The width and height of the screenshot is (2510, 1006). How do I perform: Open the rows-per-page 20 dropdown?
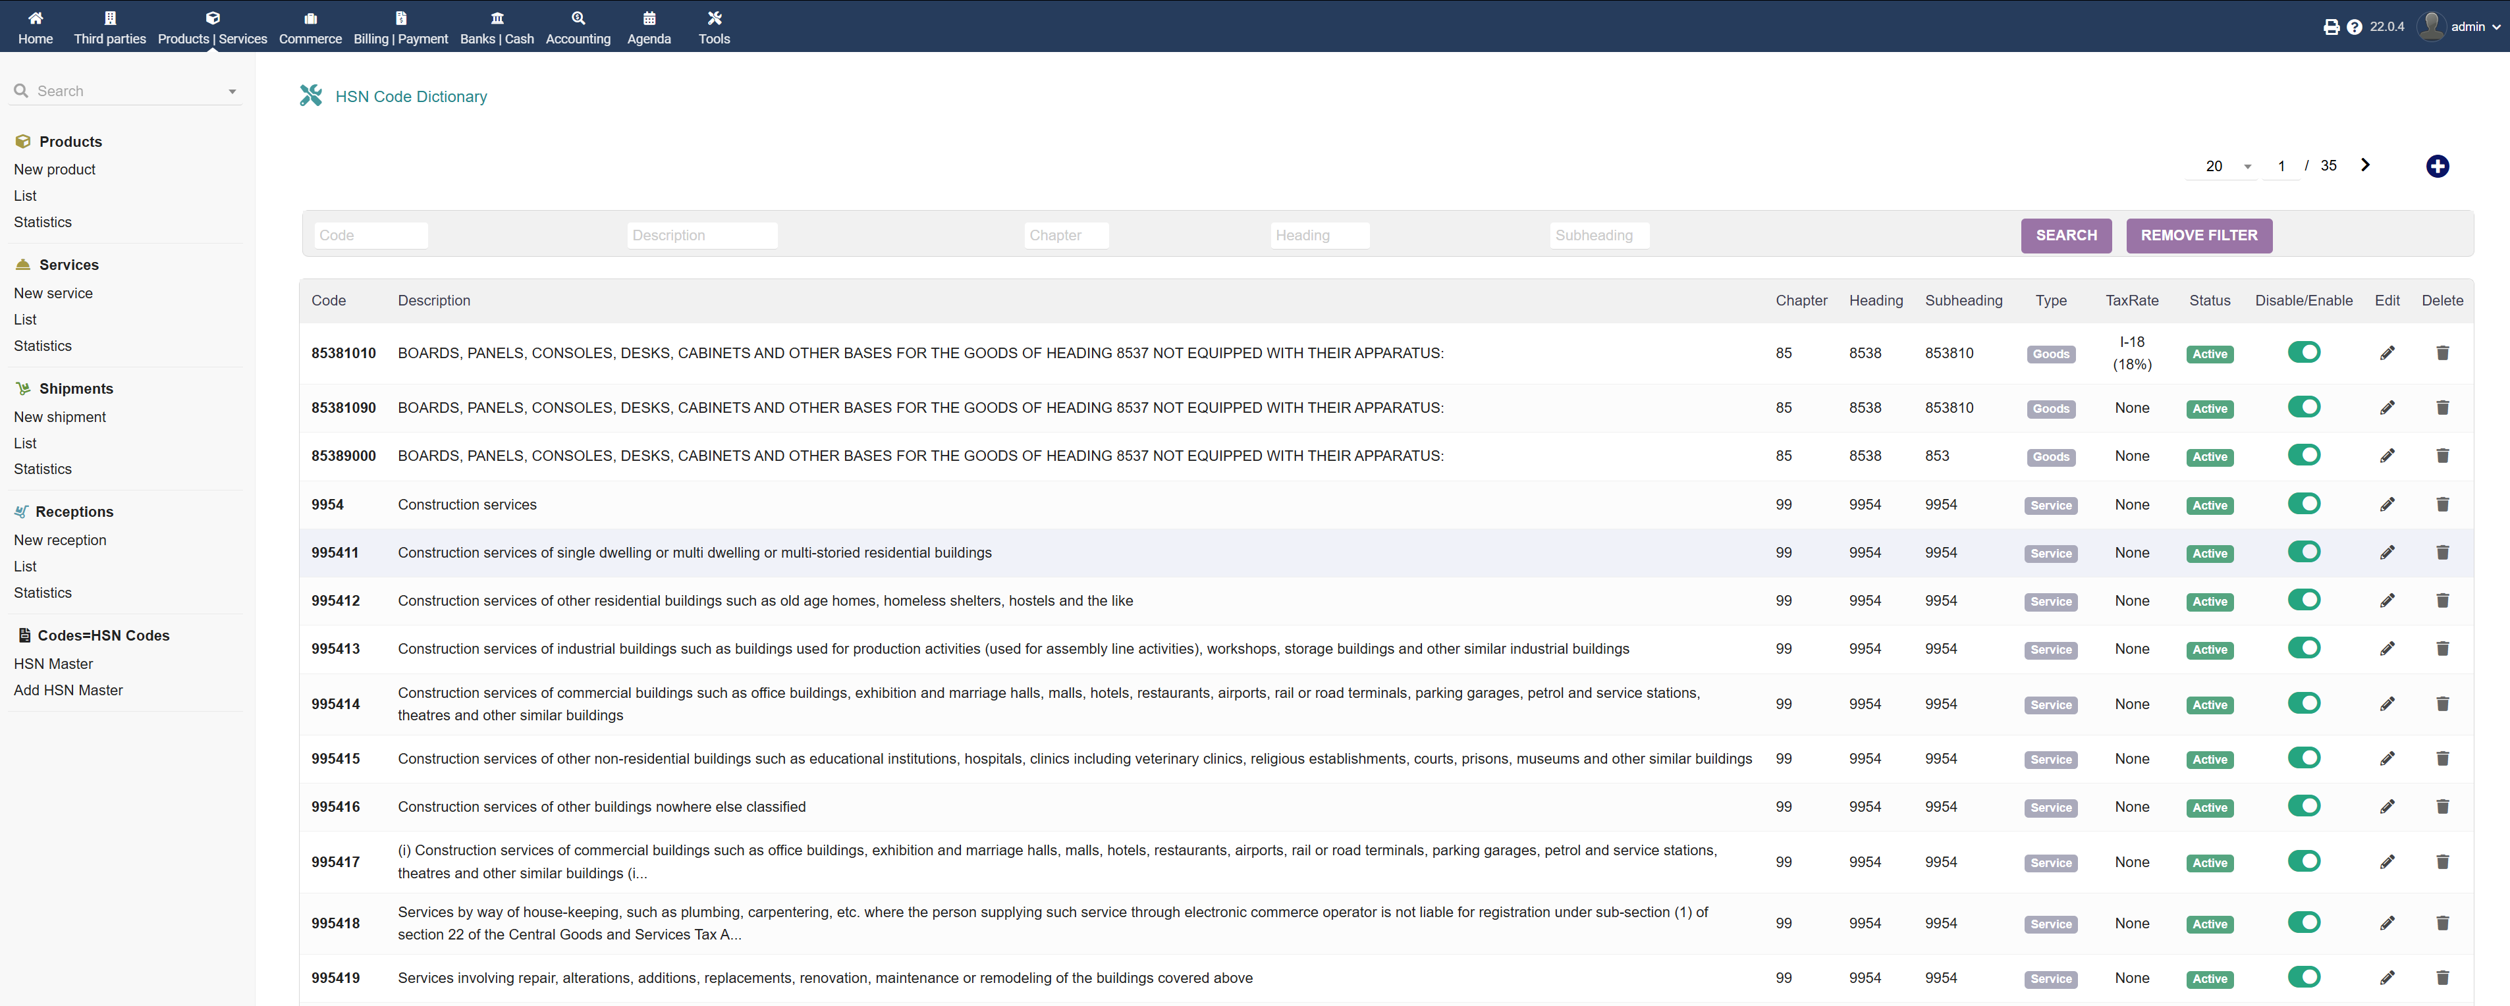point(2227,167)
